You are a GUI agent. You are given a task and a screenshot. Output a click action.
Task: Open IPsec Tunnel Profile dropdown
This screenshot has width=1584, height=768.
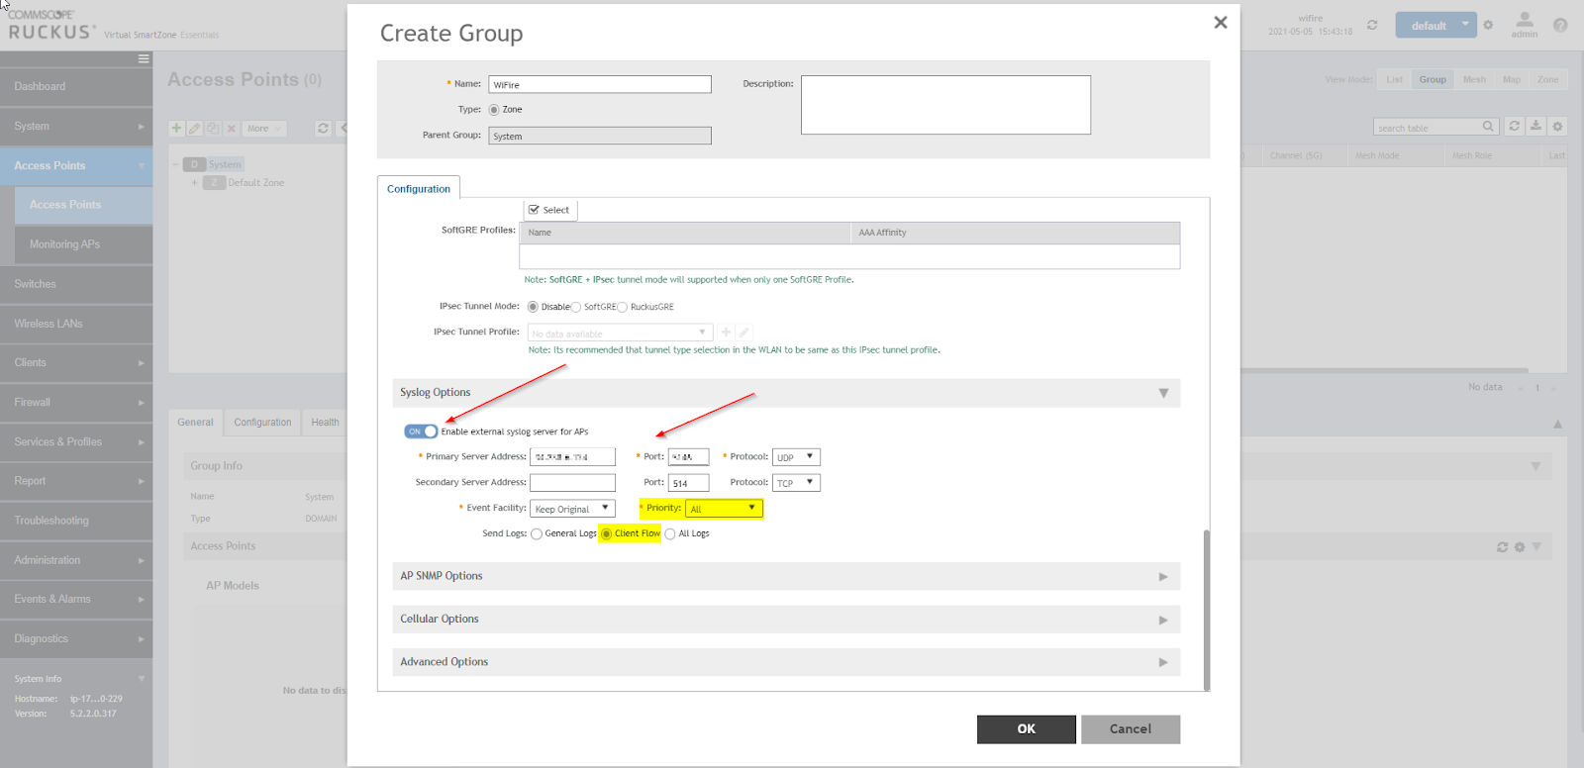pos(620,333)
